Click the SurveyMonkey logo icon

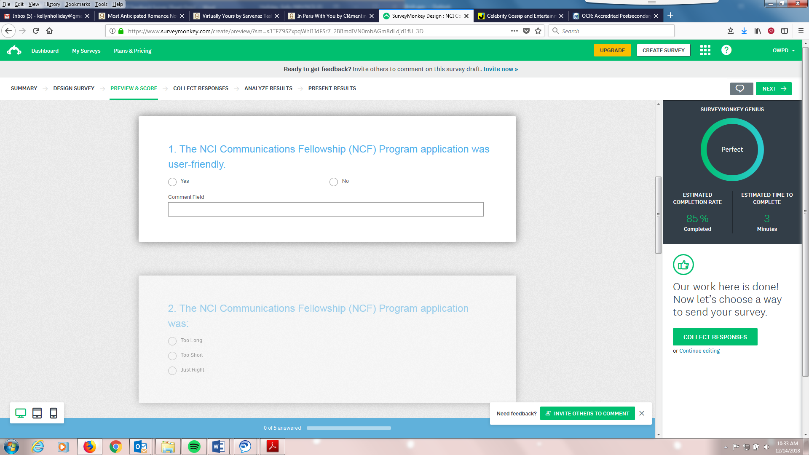[x=14, y=51]
